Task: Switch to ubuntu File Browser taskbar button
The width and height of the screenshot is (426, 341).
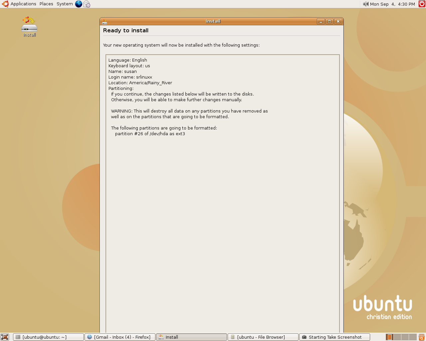Action: coord(263,337)
